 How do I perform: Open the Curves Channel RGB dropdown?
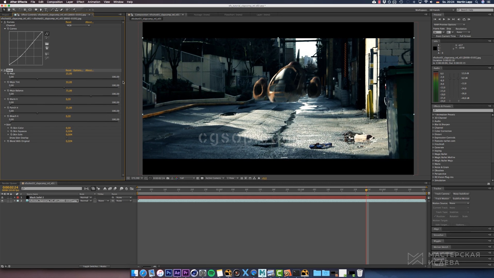coord(78,25)
